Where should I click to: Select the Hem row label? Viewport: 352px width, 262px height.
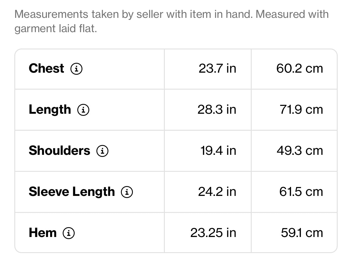coord(43,233)
